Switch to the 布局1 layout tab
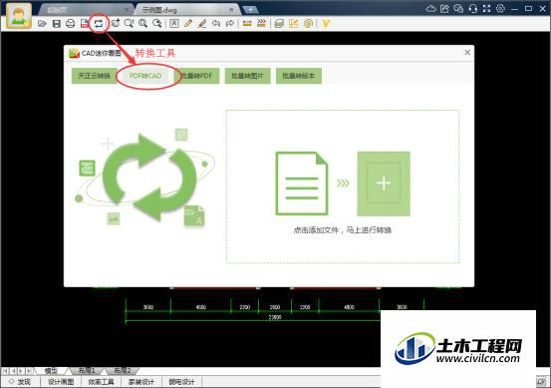The image size is (551, 388). (x=87, y=371)
